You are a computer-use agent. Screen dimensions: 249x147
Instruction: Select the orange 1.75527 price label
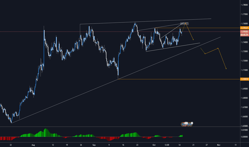(244, 28)
